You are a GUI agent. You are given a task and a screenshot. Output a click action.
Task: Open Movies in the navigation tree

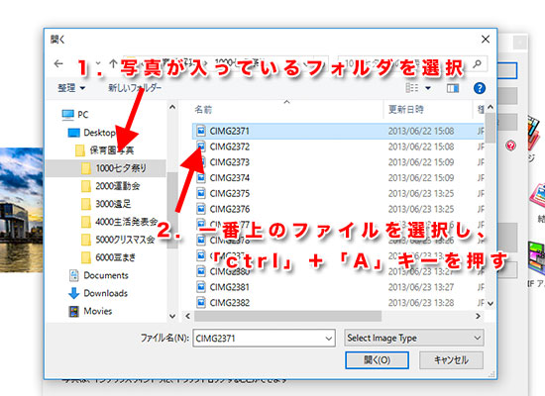tap(98, 311)
